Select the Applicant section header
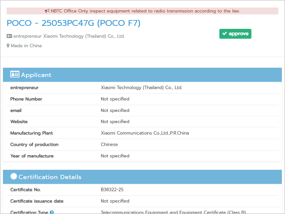The height and width of the screenshot is (214, 285). pyautogui.click(x=142, y=75)
